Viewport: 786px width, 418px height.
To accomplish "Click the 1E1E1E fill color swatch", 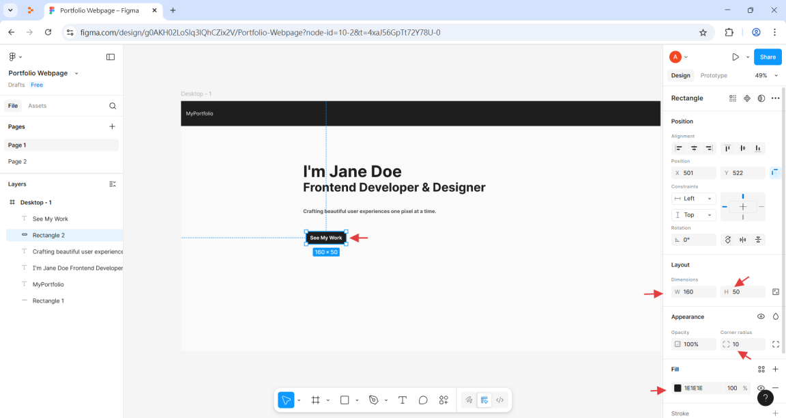I will coord(678,388).
